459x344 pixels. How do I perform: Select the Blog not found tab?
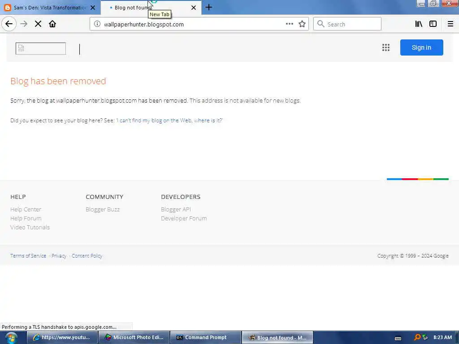(x=151, y=8)
